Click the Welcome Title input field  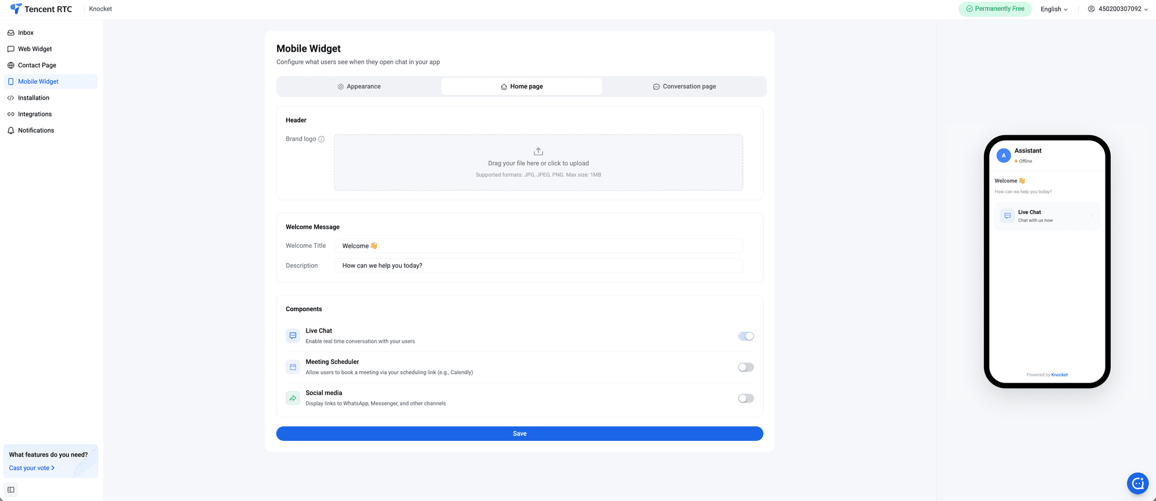pos(539,246)
